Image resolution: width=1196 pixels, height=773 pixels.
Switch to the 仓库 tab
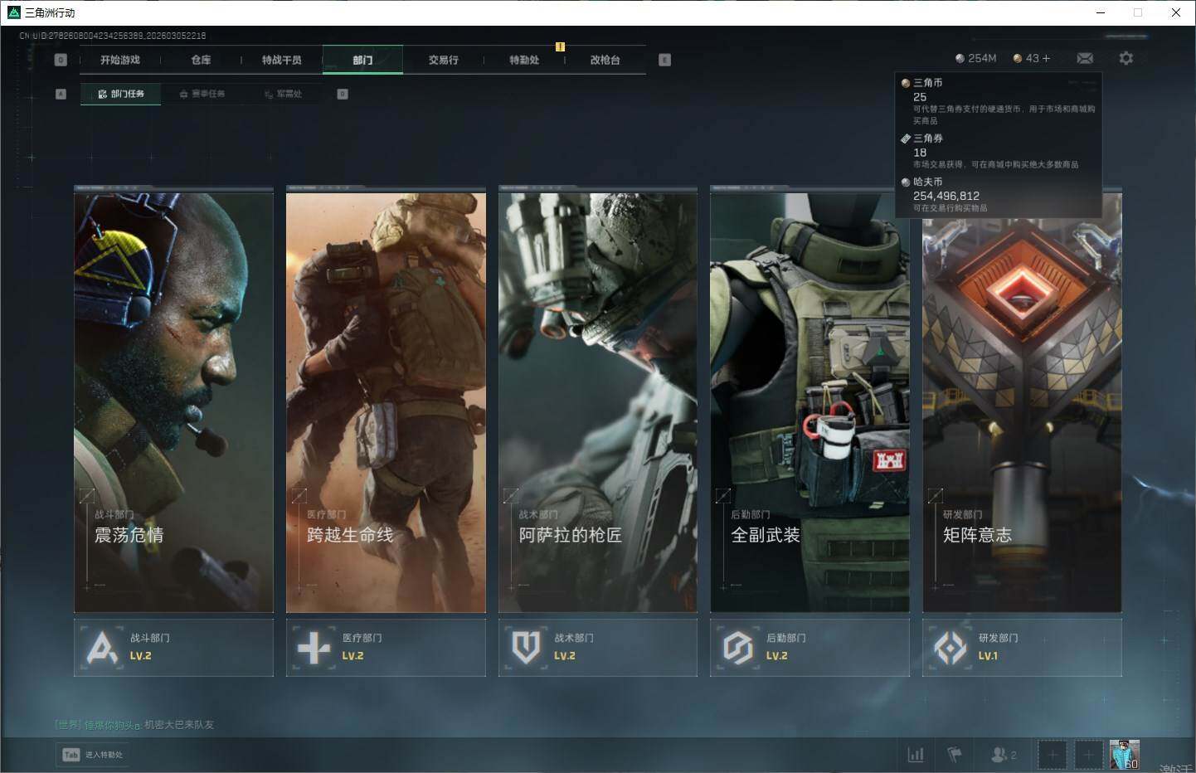[201, 60]
